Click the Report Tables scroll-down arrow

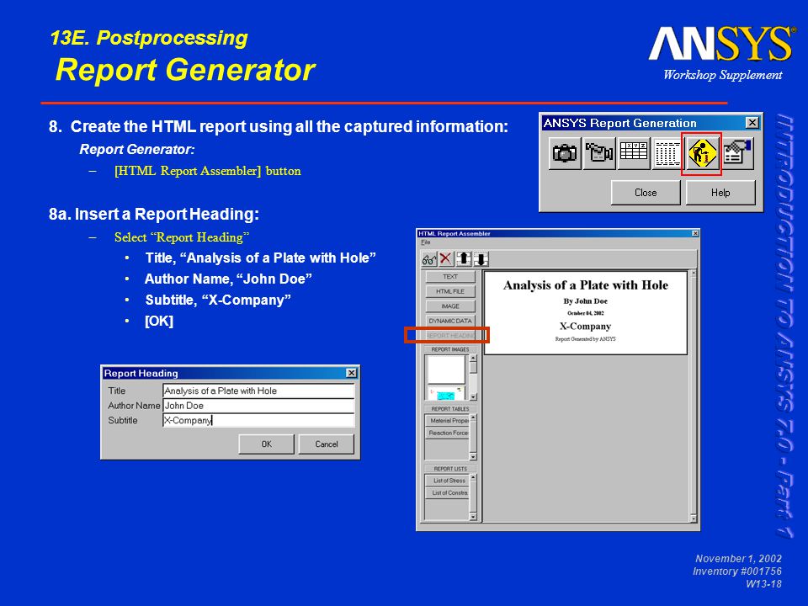tap(474, 456)
